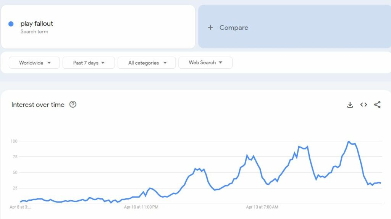Open the Worldwide region dropdown
This screenshot has height=219, width=391.
click(x=34, y=63)
